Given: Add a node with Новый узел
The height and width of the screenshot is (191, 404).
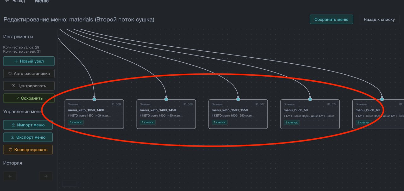Looking at the screenshot, I should click(29, 61).
